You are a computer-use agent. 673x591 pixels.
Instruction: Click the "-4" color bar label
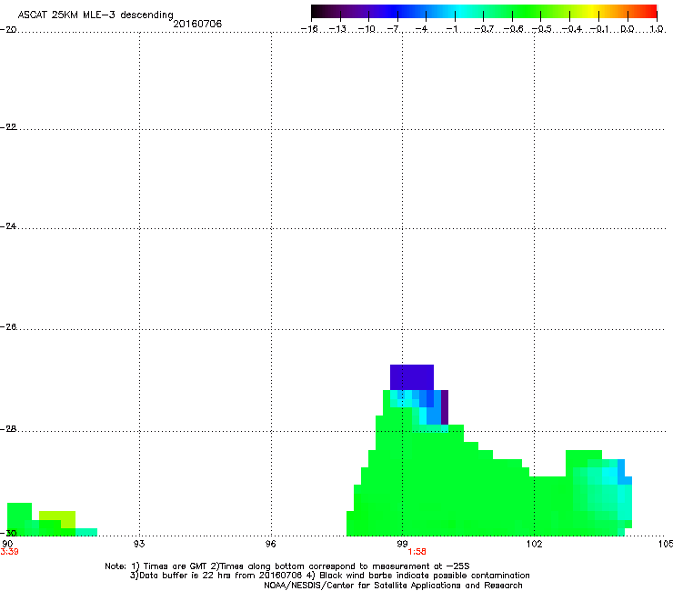pyautogui.click(x=421, y=29)
